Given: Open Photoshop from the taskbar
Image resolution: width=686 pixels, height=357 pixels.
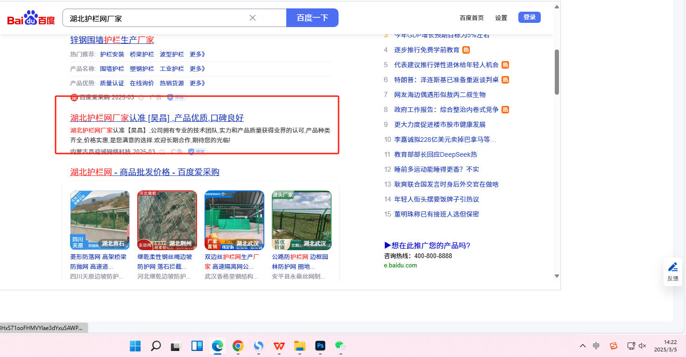Looking at the screenshot, I should [320, 346].
